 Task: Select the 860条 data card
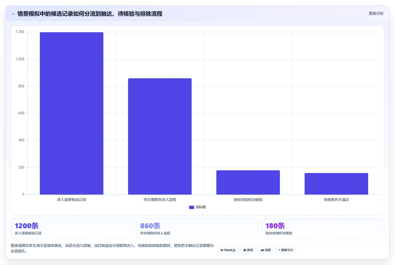[x=197, y=229]
